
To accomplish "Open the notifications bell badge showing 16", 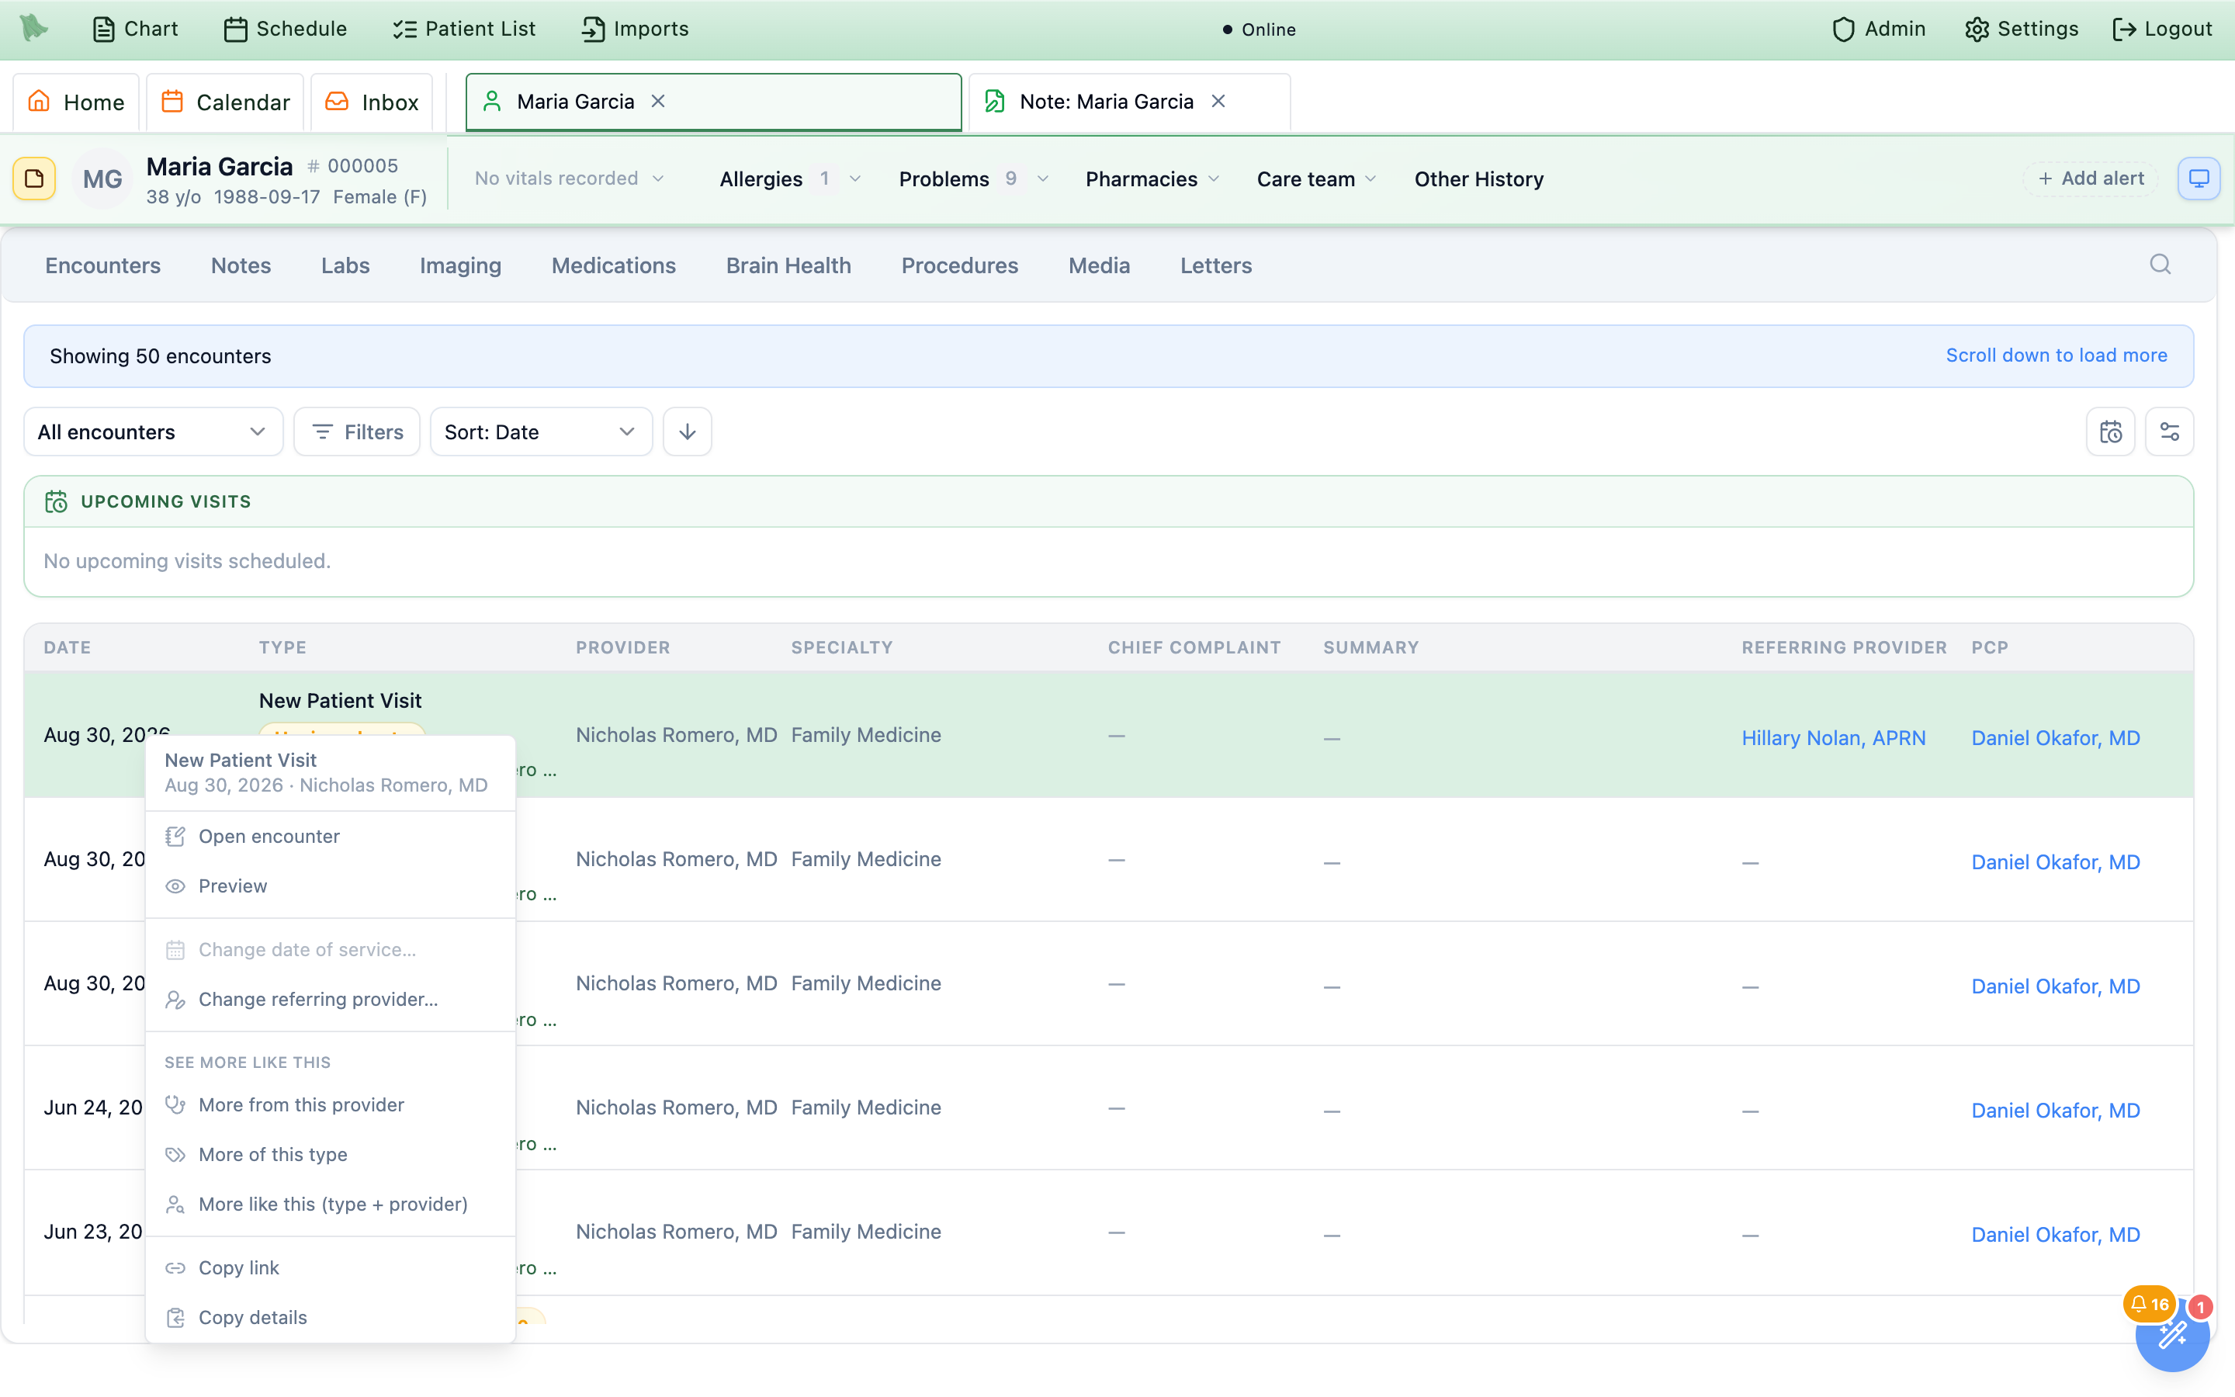I will pos(2150,1304).
